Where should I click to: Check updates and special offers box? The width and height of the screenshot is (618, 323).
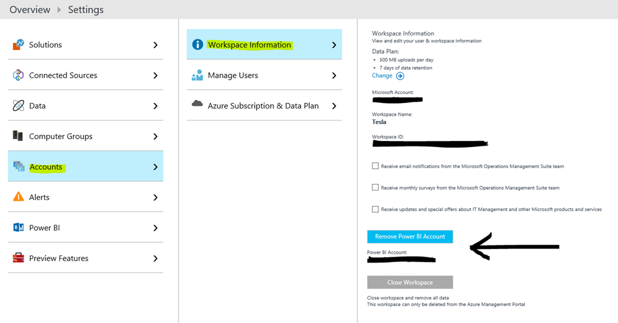click(375, 209)
